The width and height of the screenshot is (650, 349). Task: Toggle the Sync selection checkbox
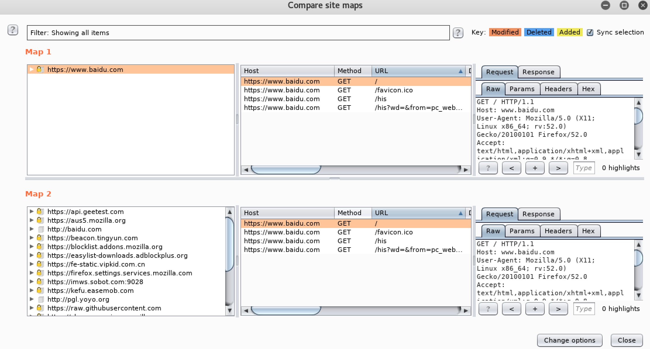click(x=590, y=32)
